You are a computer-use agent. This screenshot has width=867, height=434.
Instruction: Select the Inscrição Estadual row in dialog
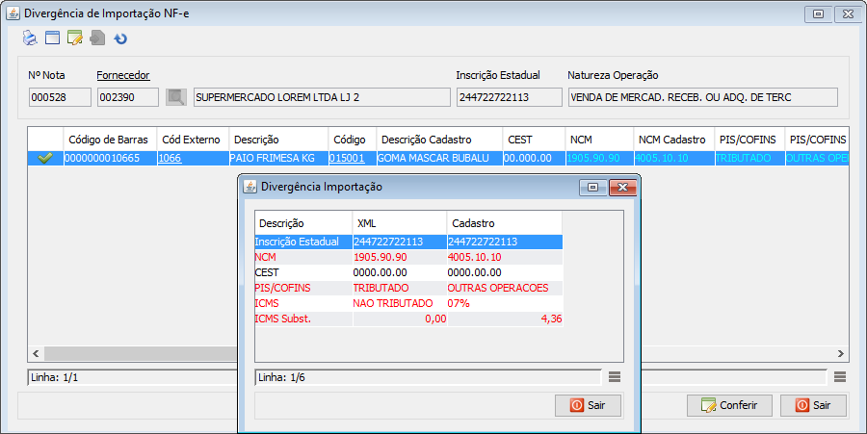408,242
